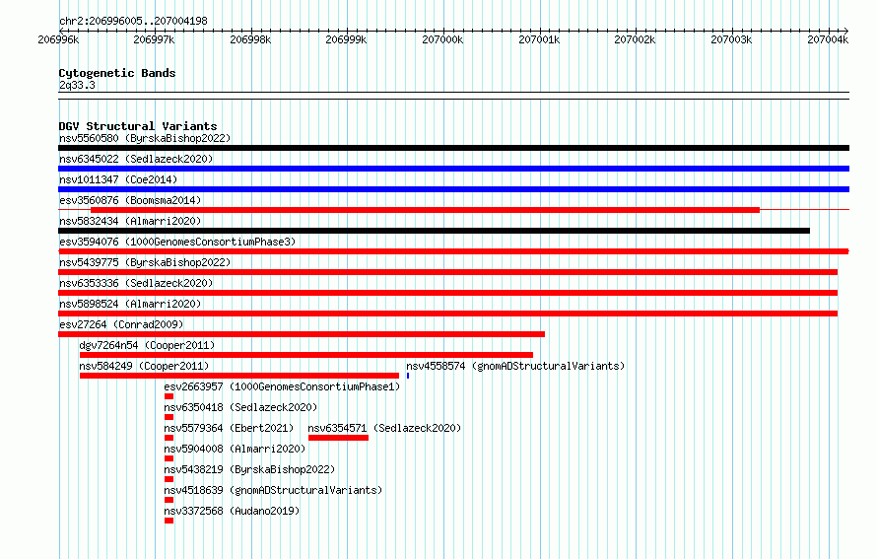Image resolution: width=877 pixels, height=559 pixels.
Task: Open esv2663957 (1000GenomesConsortiumPhase1) label
Action: tap(282, 386)
